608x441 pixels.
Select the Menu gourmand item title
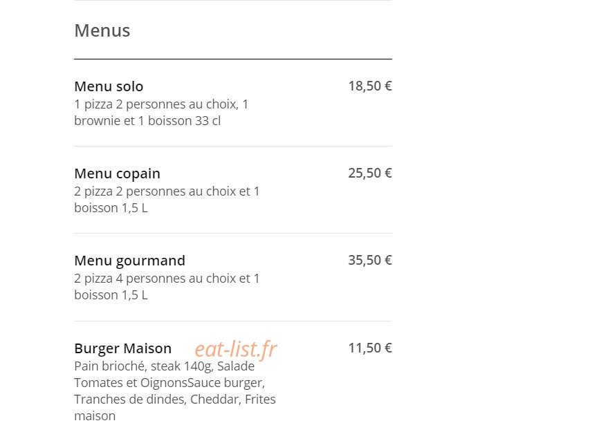(129, 261)
